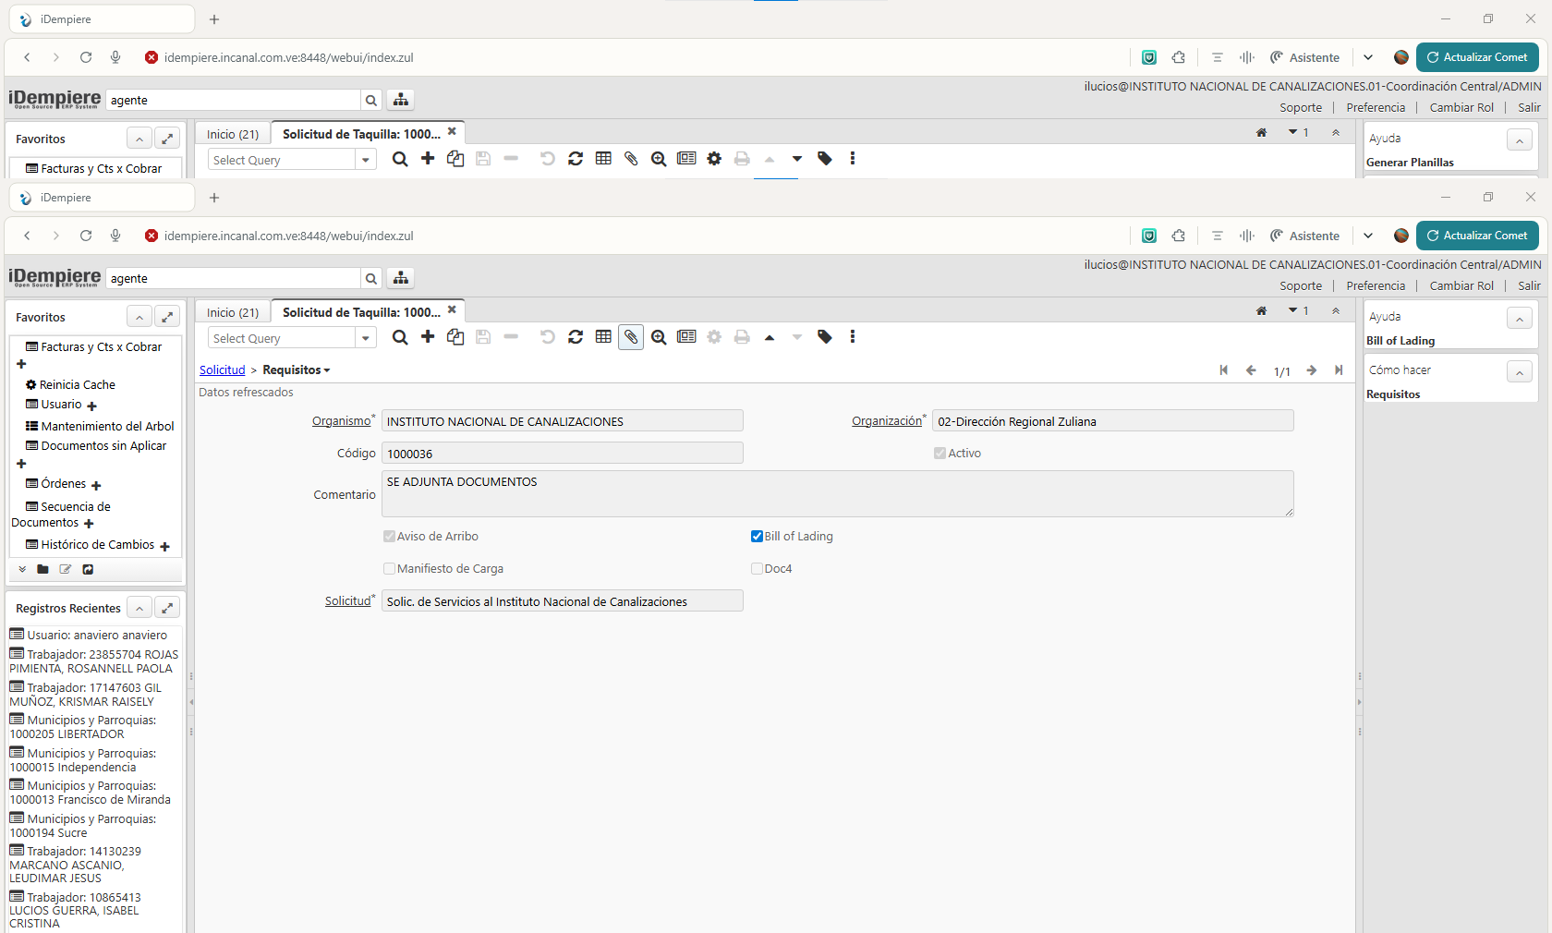Open recent record Usuario: anaviero anaviero

(x=97, y=635)
